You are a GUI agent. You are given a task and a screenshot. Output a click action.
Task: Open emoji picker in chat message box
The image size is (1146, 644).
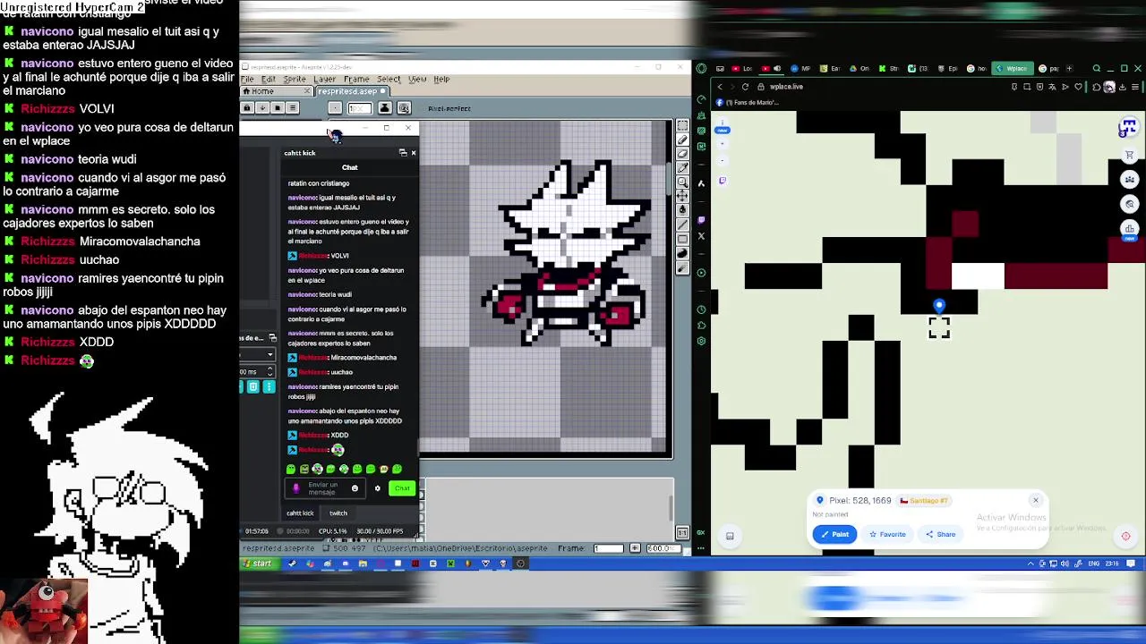[355, 488]
